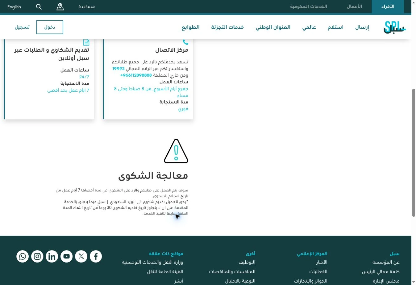Screen dimensions: 416x285
Task: Click the international number +966112898888
Action: pyautogui.click(x=136, y=75)
